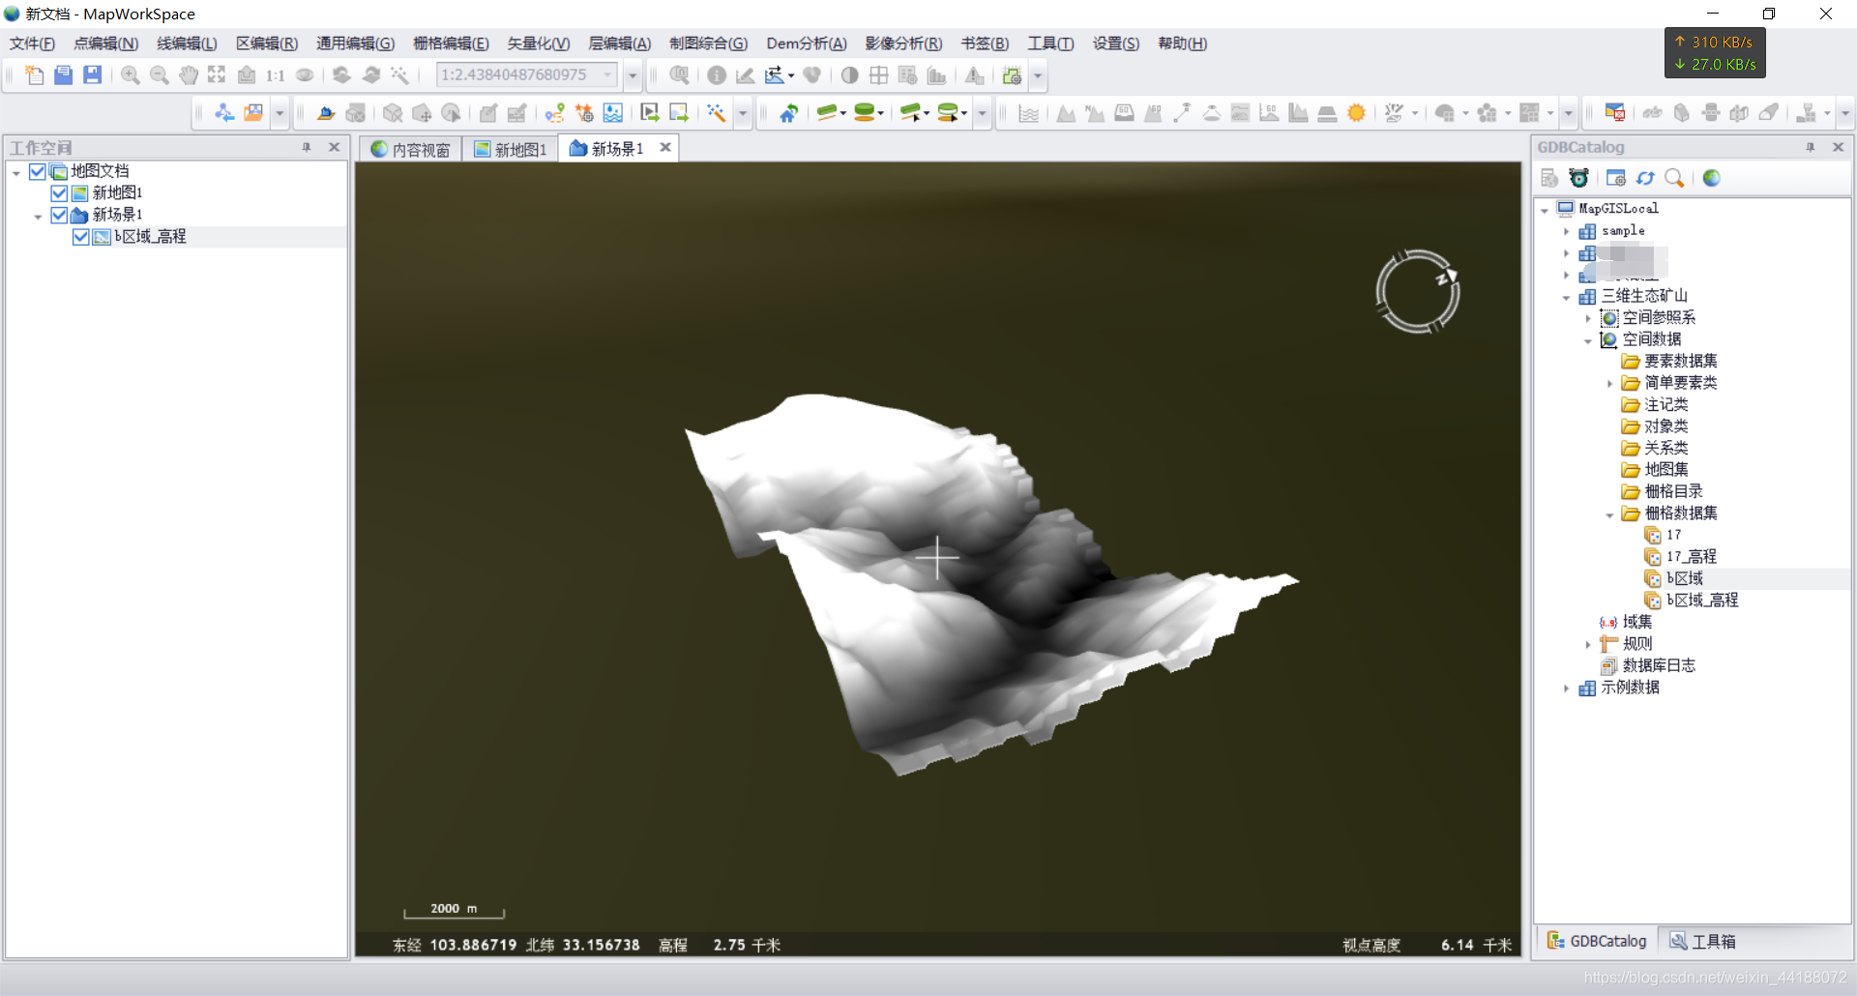
Task: Toggle the 地图文档 checkbox
Action: pos(38,171)
